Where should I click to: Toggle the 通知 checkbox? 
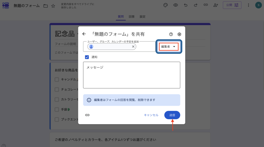87,57
